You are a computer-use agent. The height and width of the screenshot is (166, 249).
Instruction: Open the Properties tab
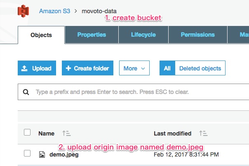point(92,35)
